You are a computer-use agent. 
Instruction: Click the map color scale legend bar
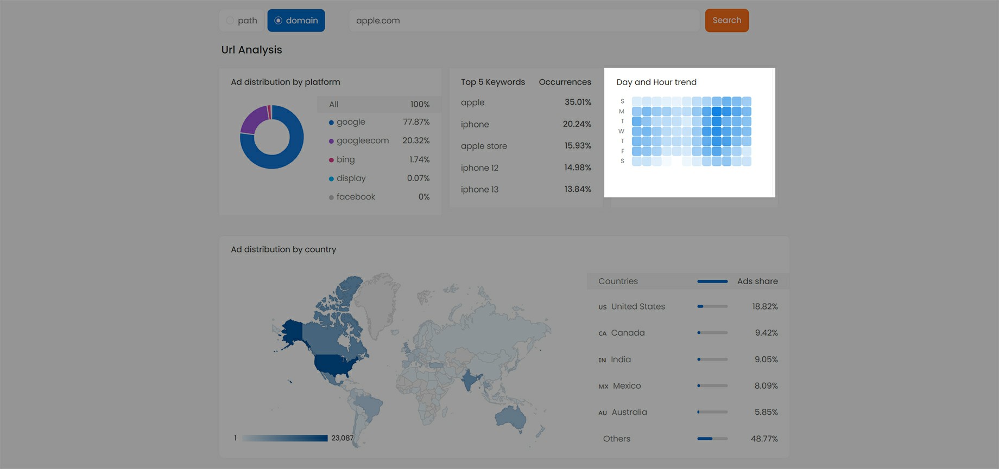[x=284, y=438]
